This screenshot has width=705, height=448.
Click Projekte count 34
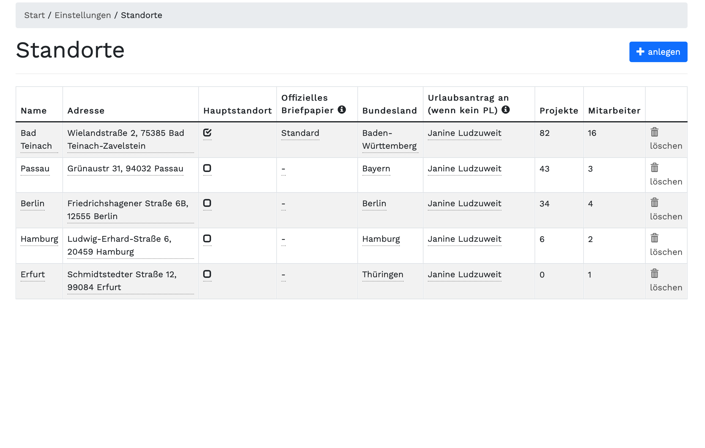point(545,203)
